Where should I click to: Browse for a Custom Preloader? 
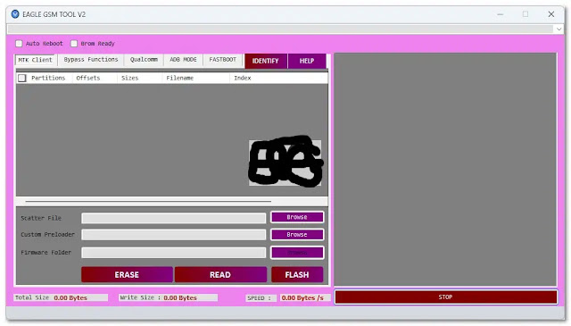pyautogui.click(x=297, y=235)
